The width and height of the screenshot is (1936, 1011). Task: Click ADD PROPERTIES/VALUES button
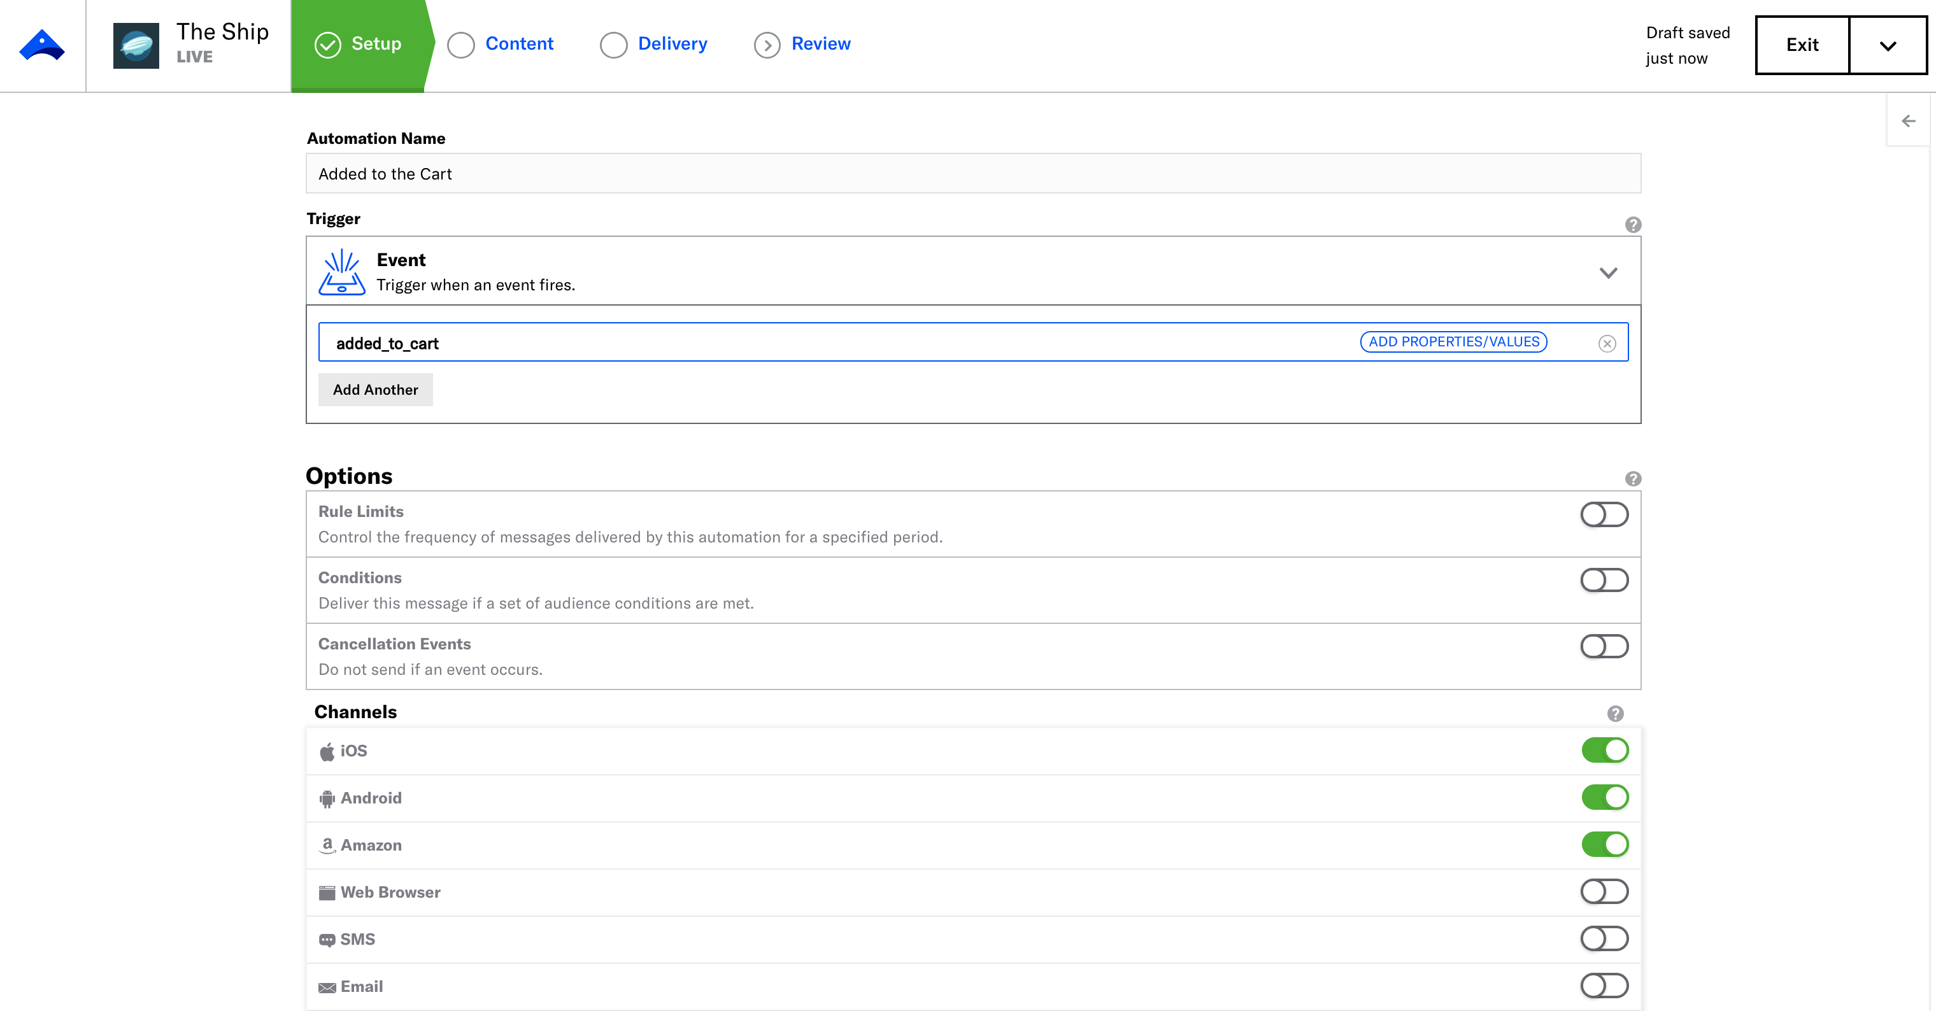tap(1453, 342)
